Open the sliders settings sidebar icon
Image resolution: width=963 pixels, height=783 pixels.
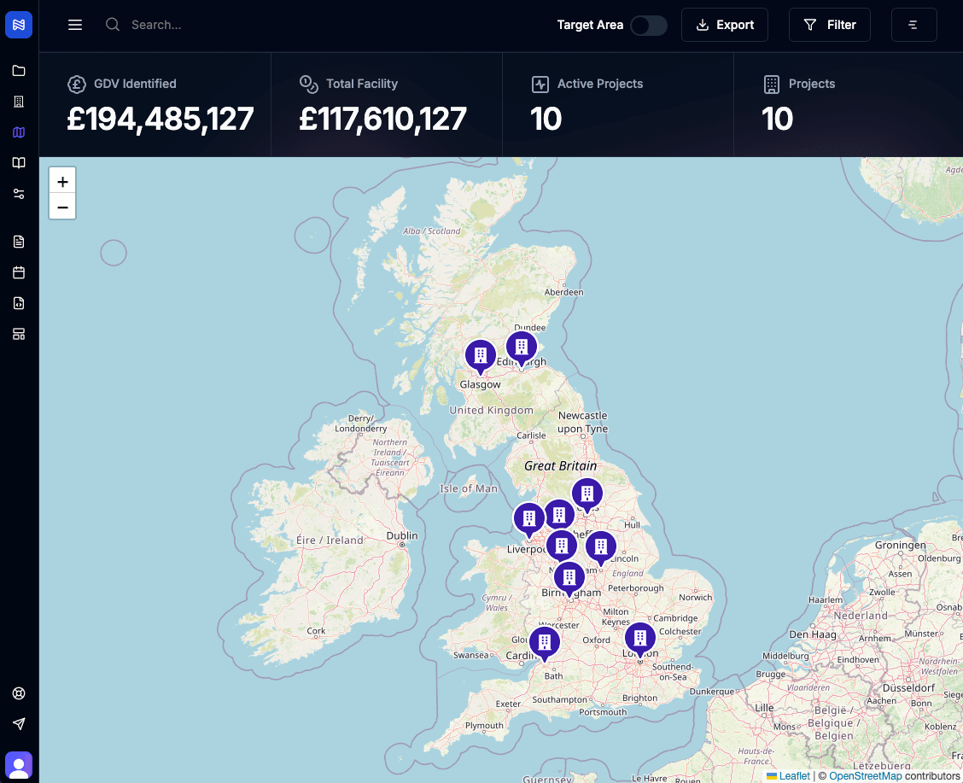pyautogui.click(x=19, y=194)
